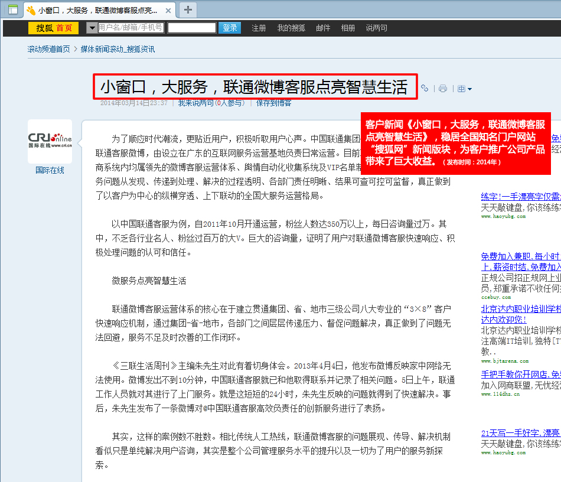
Task: Click the copy link icon beside headline
Action: pos(425,89)
